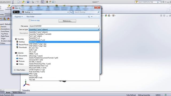Click the status bar help icon at bottom right

[165, 95]
